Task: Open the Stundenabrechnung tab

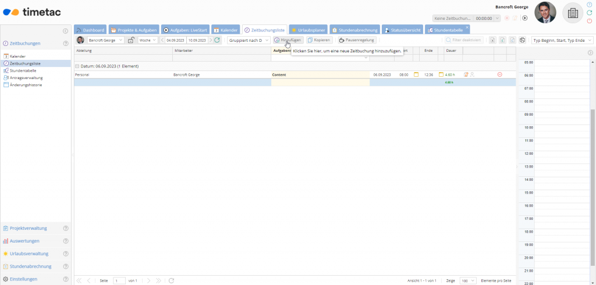Action: pos(354,30)
